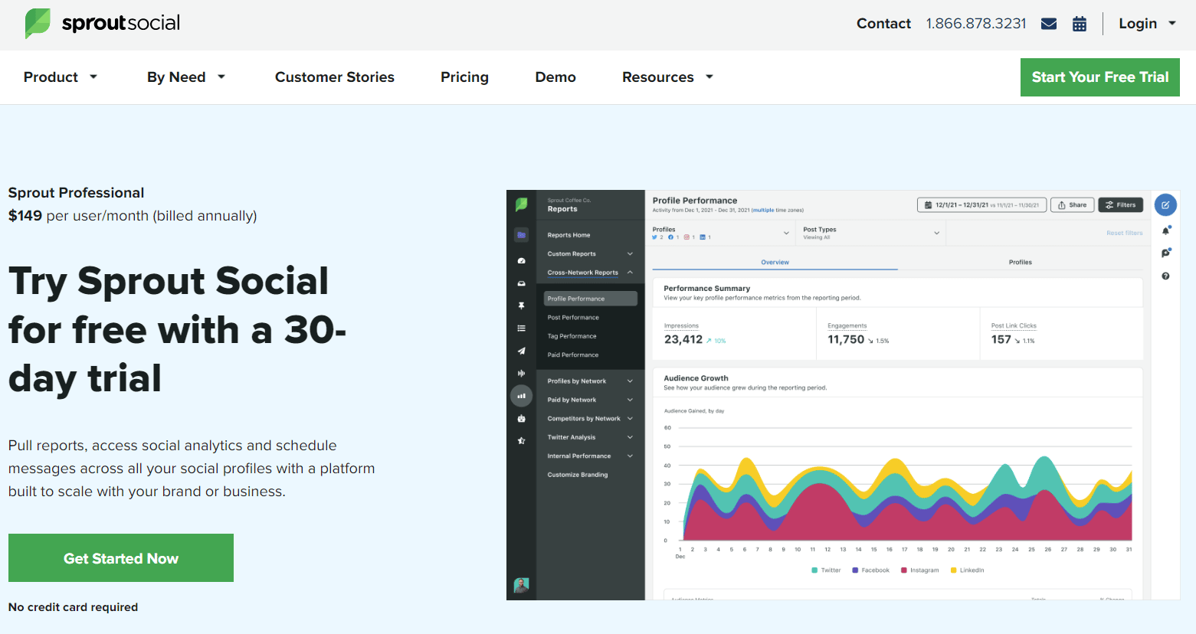
Task: Open the dashboard gauge icon in sidebar
Action: tap(522, 261)
